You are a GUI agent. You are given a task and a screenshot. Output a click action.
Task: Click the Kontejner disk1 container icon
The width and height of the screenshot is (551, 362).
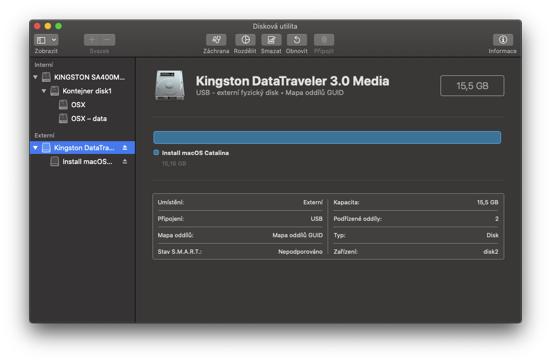click(x=55, y=91)
